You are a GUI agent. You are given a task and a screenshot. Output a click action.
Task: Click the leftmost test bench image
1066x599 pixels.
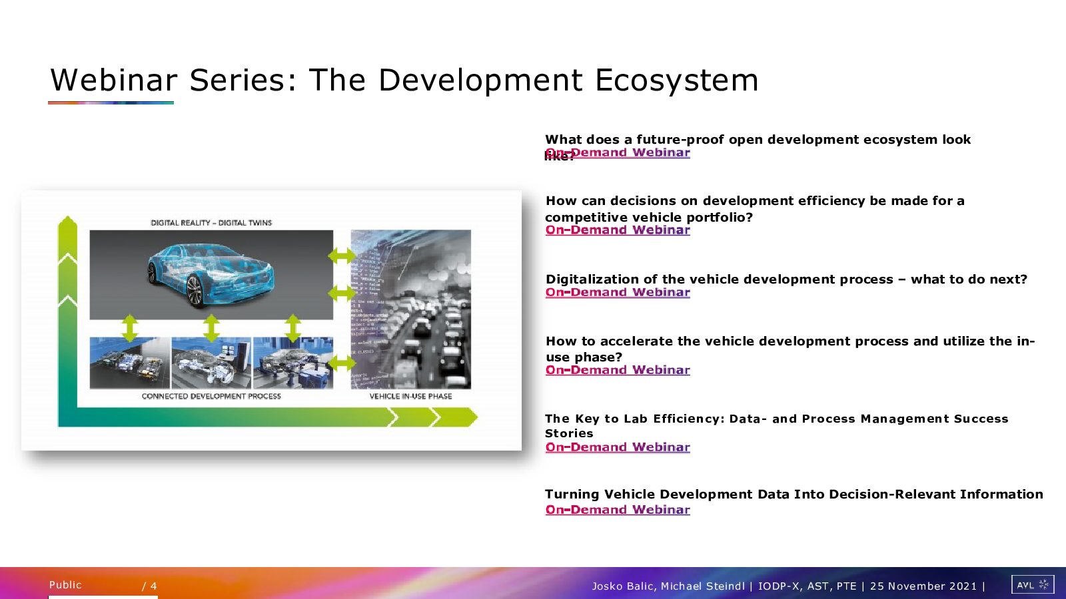130,363
